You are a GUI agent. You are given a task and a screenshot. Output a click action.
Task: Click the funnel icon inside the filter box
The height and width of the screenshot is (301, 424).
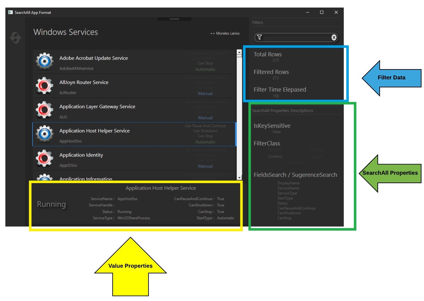pos(259,37)
